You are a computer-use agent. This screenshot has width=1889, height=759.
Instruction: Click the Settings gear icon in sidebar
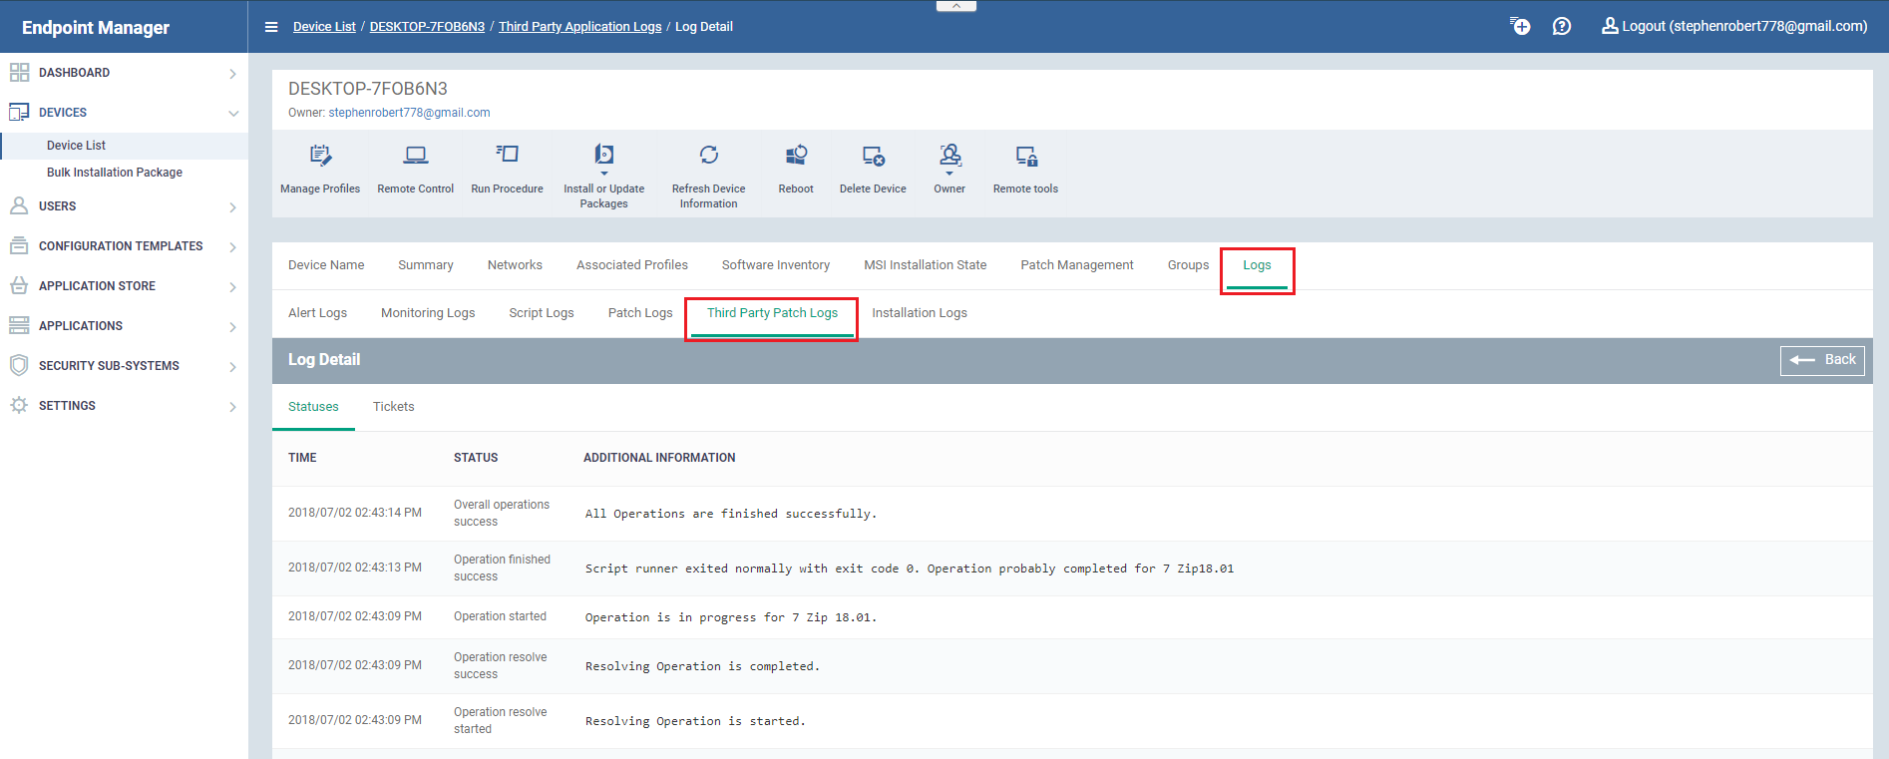pyautogui.click(x=19, y=405)
